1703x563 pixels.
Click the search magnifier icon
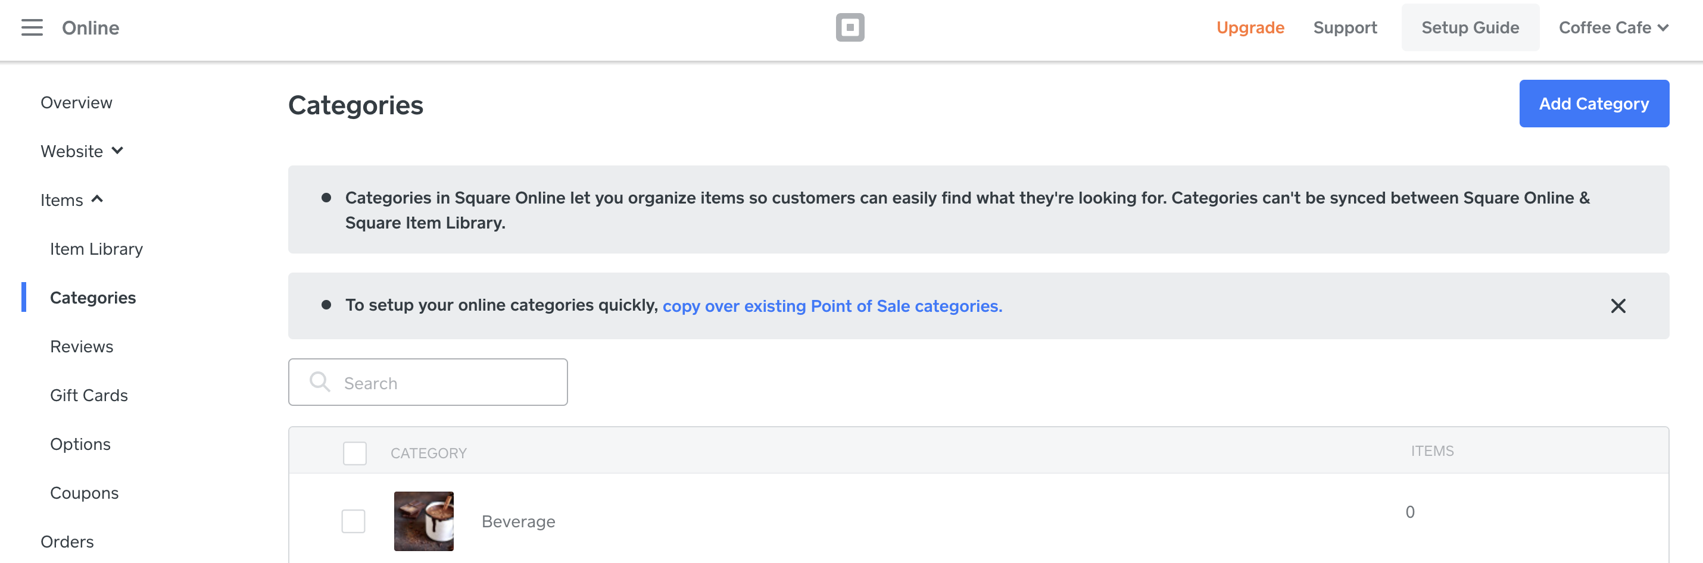[320, 382]
